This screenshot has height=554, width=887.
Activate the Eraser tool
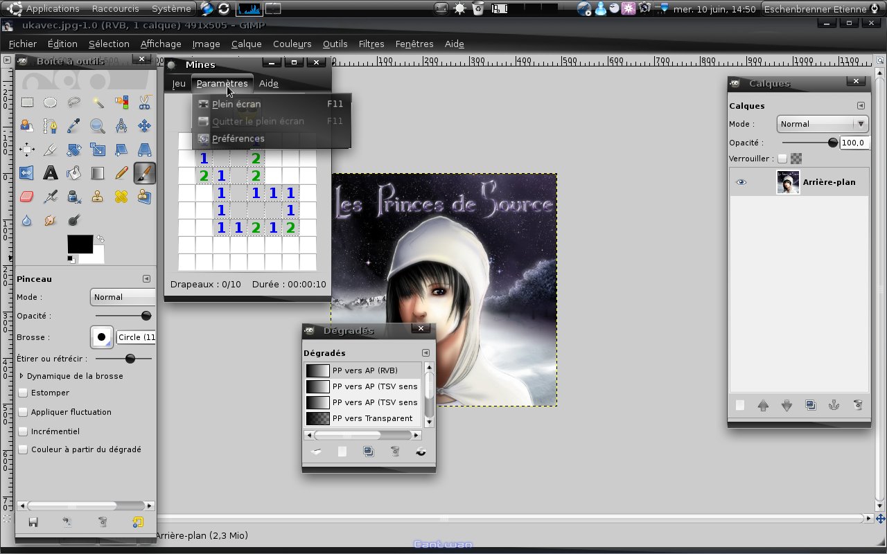[x=27, y=197]
